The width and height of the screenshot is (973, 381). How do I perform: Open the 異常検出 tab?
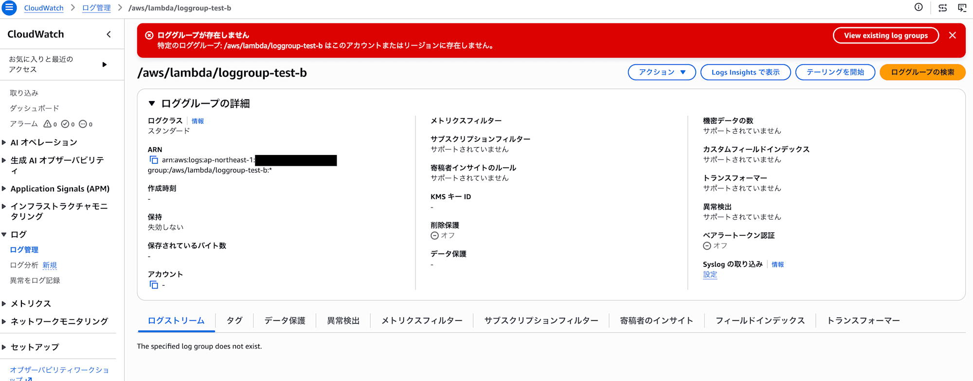click(x=343, y=321)
